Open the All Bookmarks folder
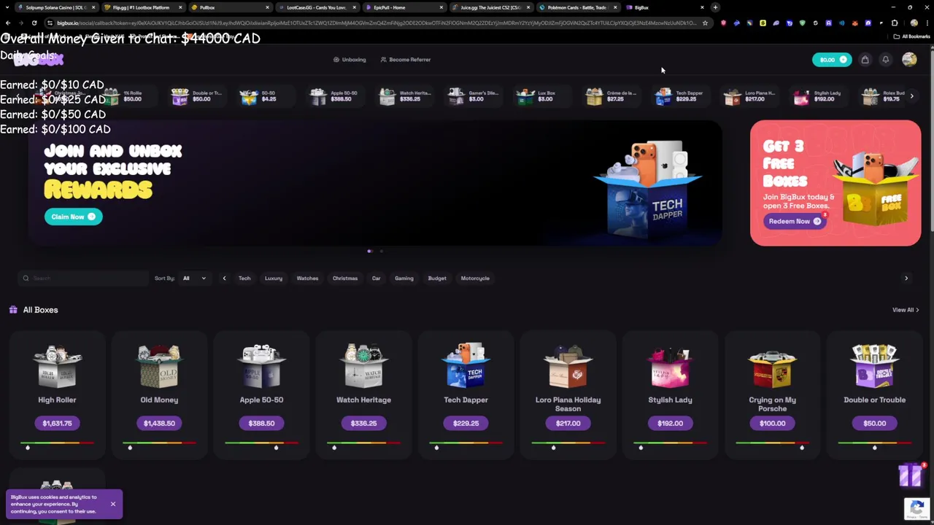 [x=911, y=36]
